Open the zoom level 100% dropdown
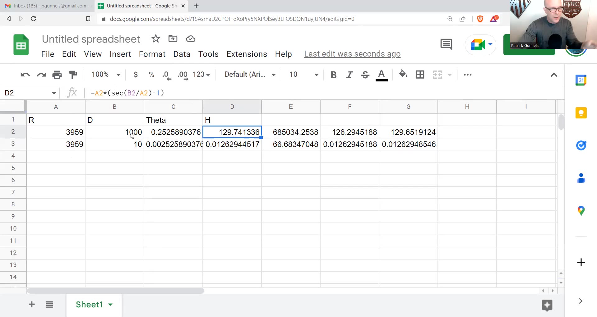Viewport: 597px width, 317px height. [106, 75]
